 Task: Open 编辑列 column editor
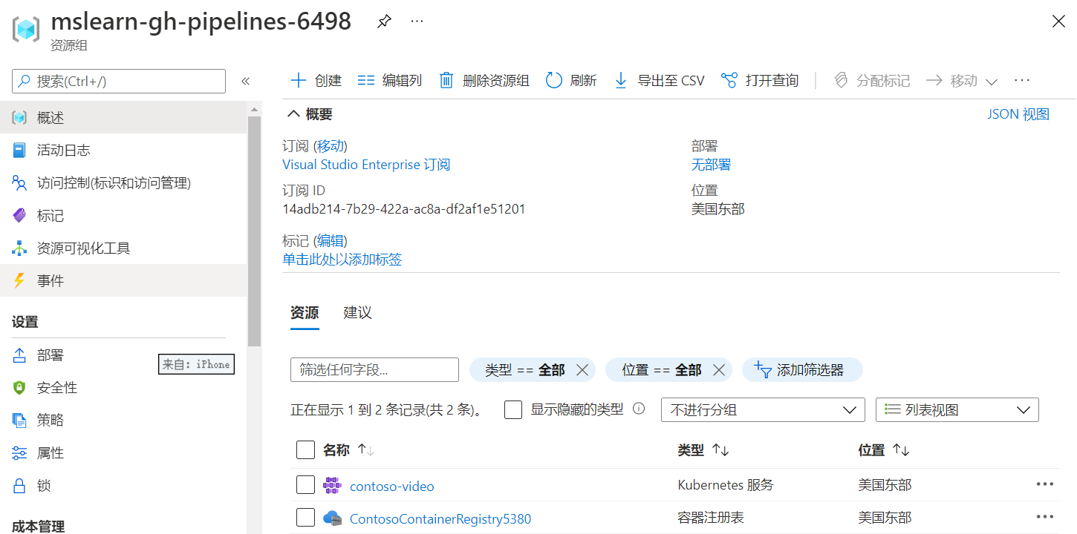click(x=389, y=81)
